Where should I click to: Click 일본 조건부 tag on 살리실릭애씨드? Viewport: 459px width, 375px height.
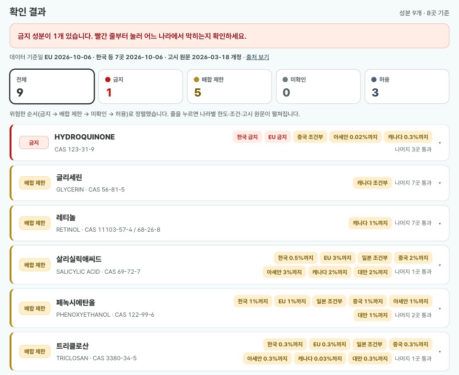click(x=375, y=257)
